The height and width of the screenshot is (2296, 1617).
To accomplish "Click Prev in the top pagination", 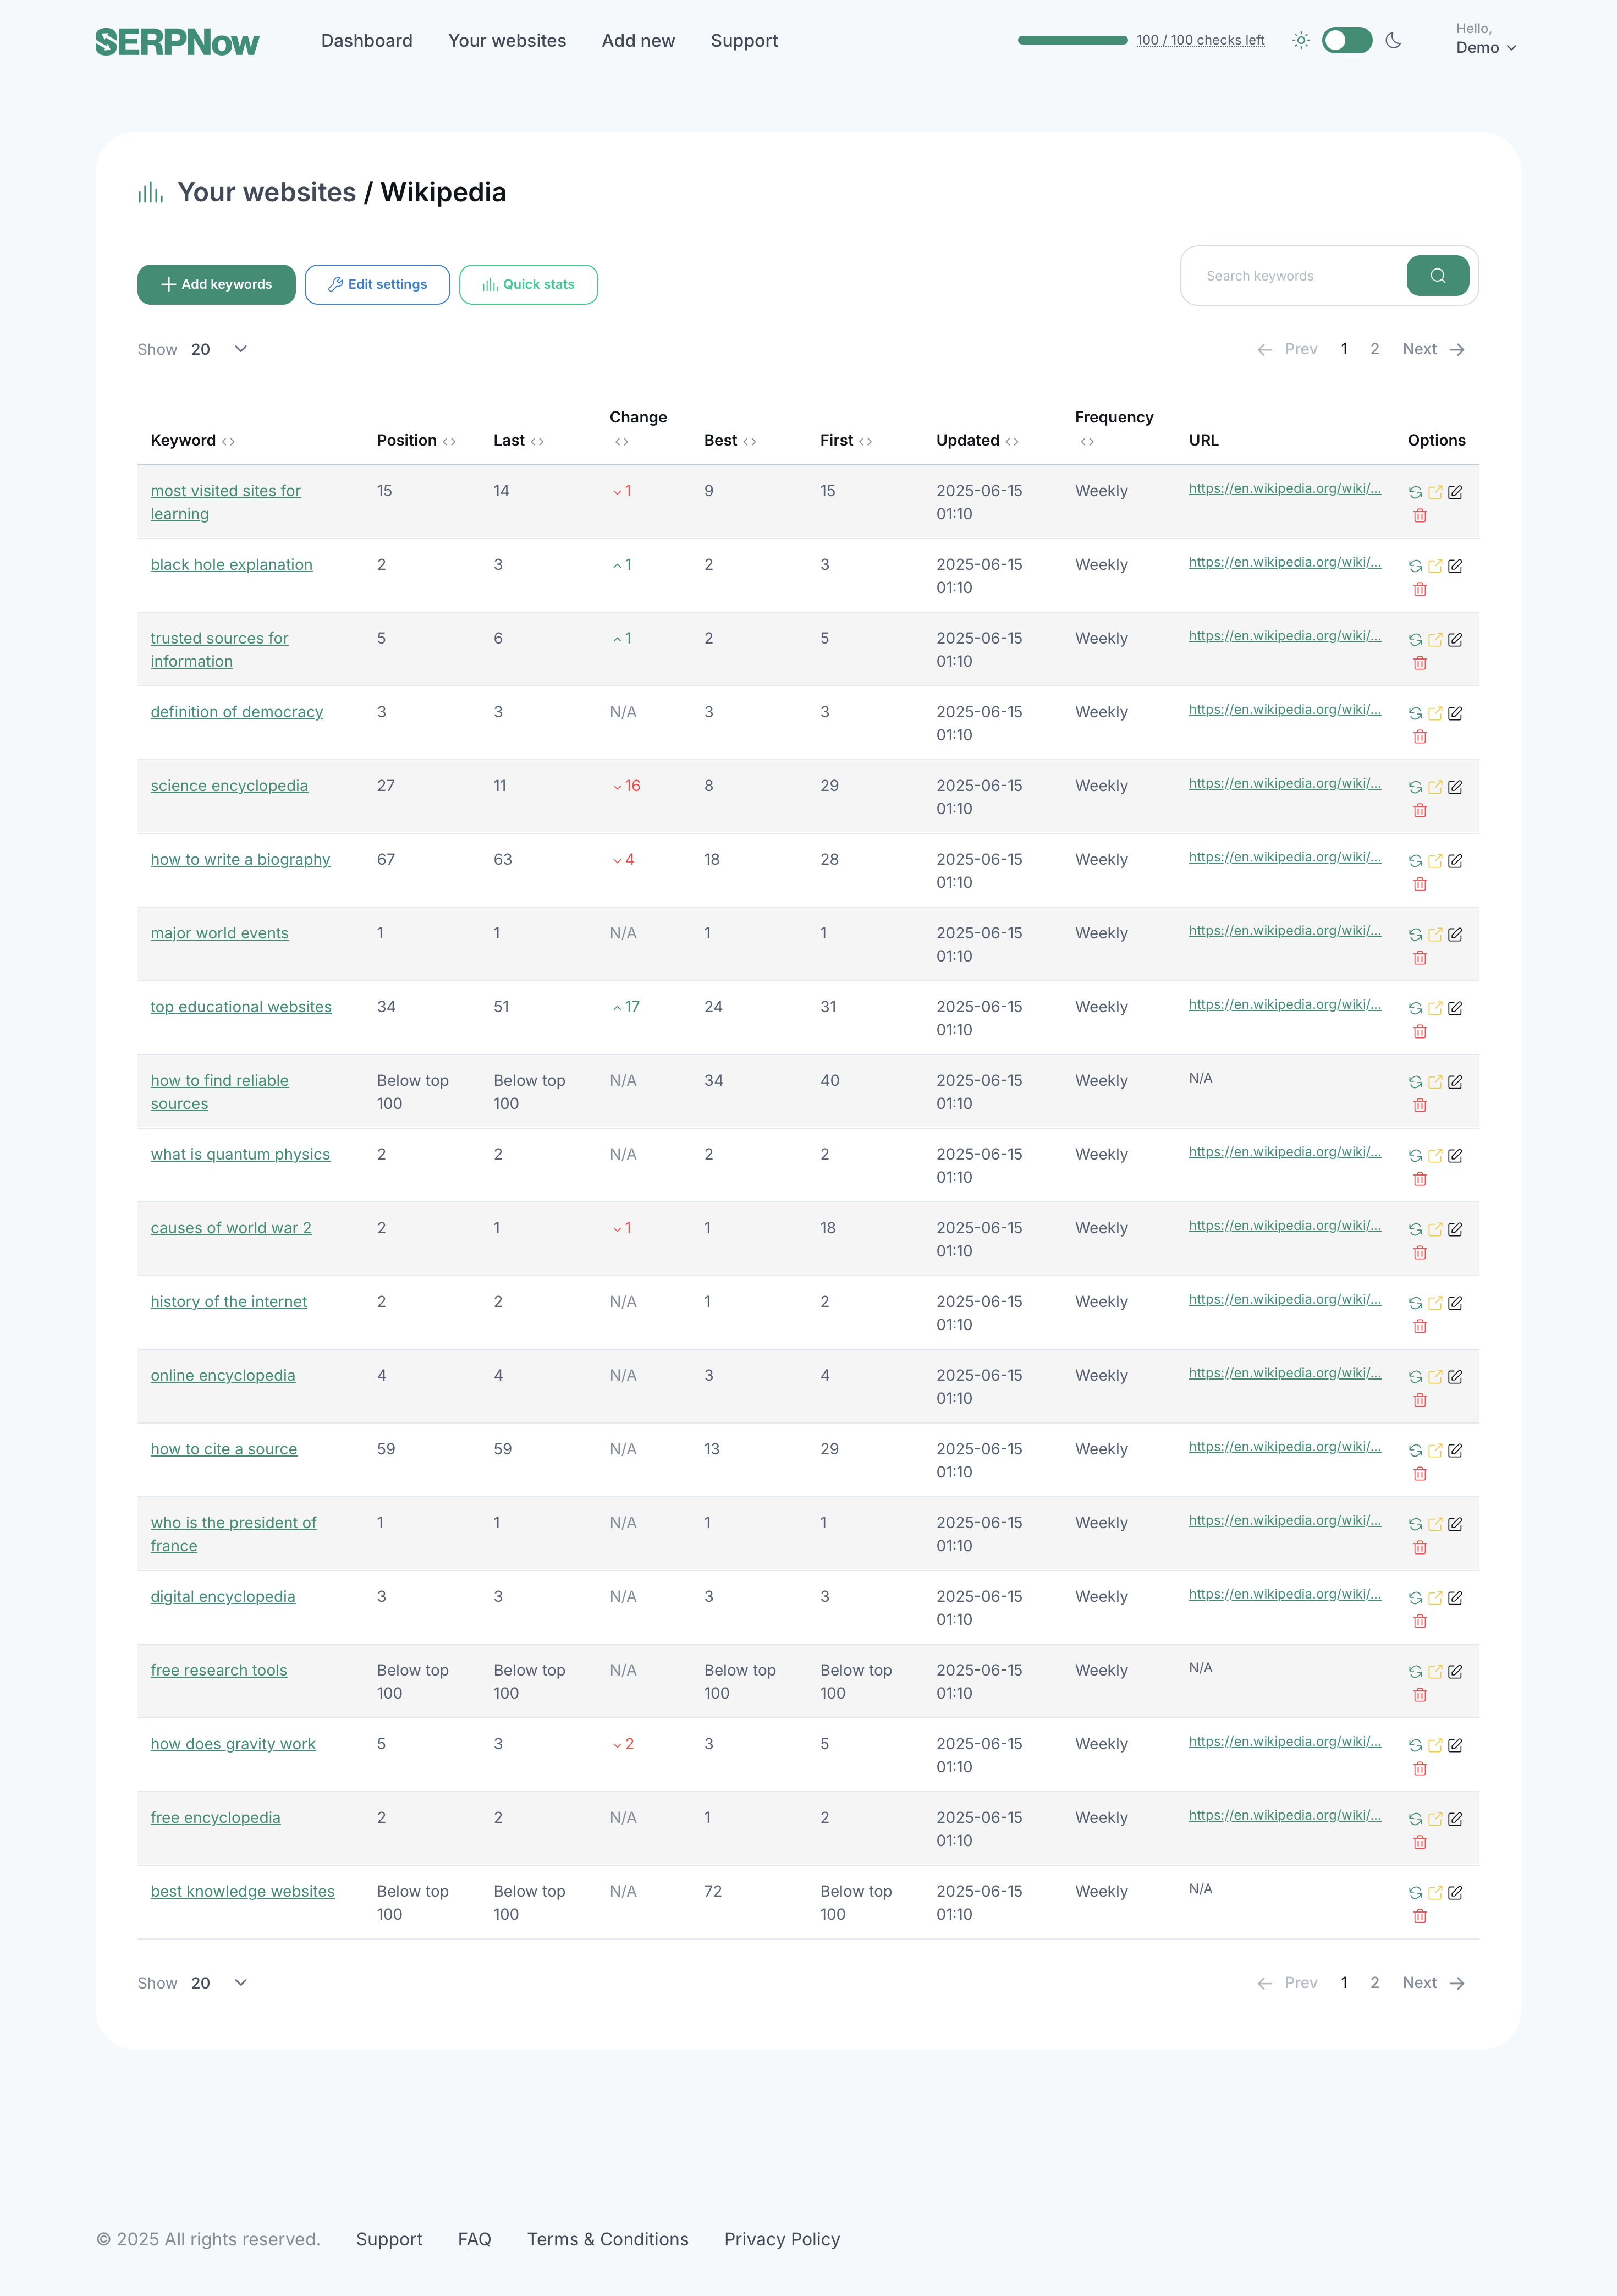I will (x=1288, y=349).
